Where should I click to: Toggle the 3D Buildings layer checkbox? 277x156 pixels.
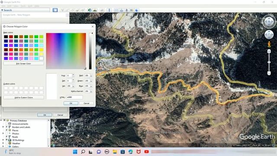(x=6, y=140)
